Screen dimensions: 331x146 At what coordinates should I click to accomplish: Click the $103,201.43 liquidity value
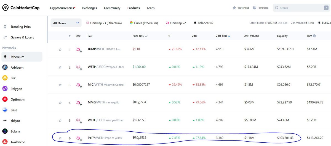(x=285, y=138)
